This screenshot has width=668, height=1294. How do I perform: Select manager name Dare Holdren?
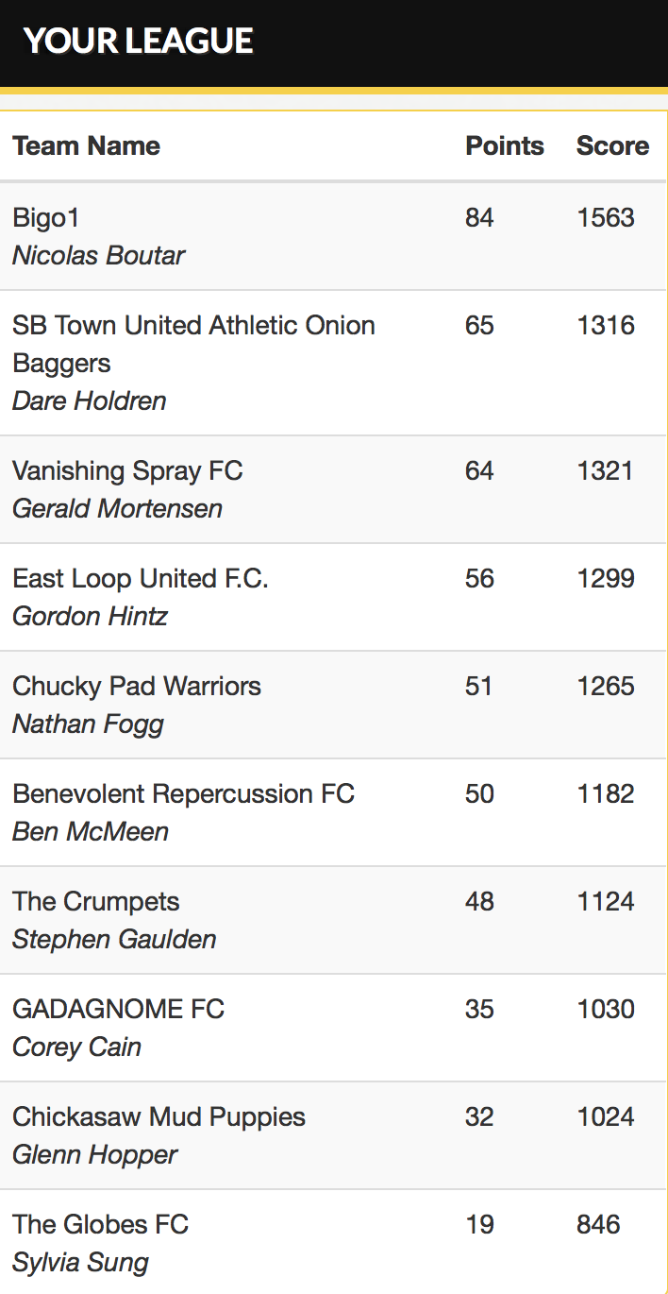tap(89, 400)
